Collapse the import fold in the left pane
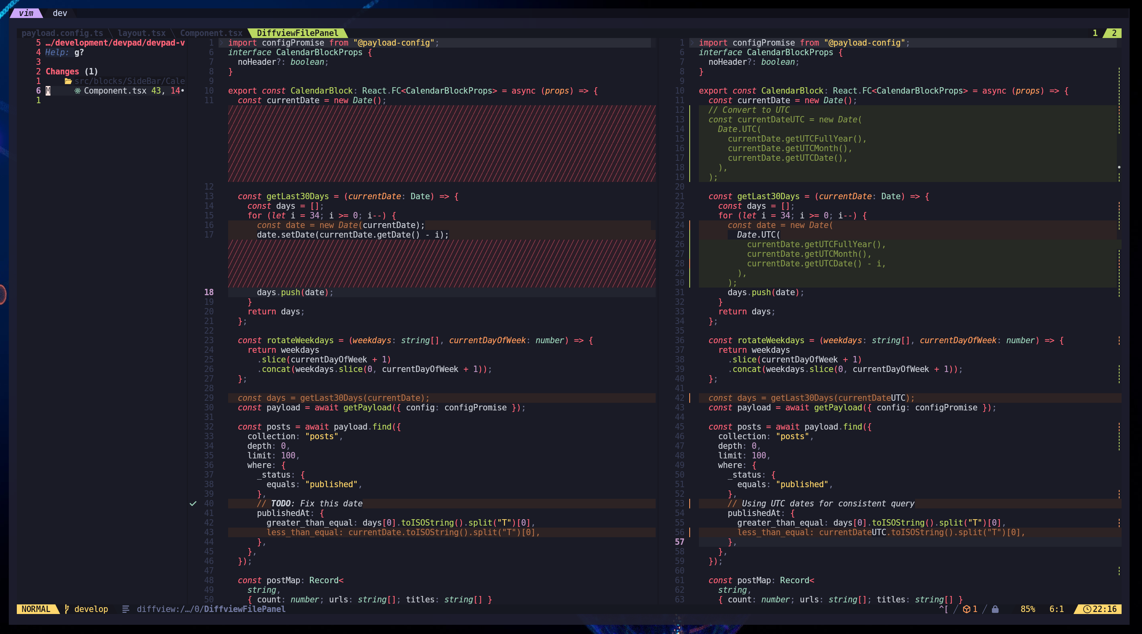 [x=221, y=43]
